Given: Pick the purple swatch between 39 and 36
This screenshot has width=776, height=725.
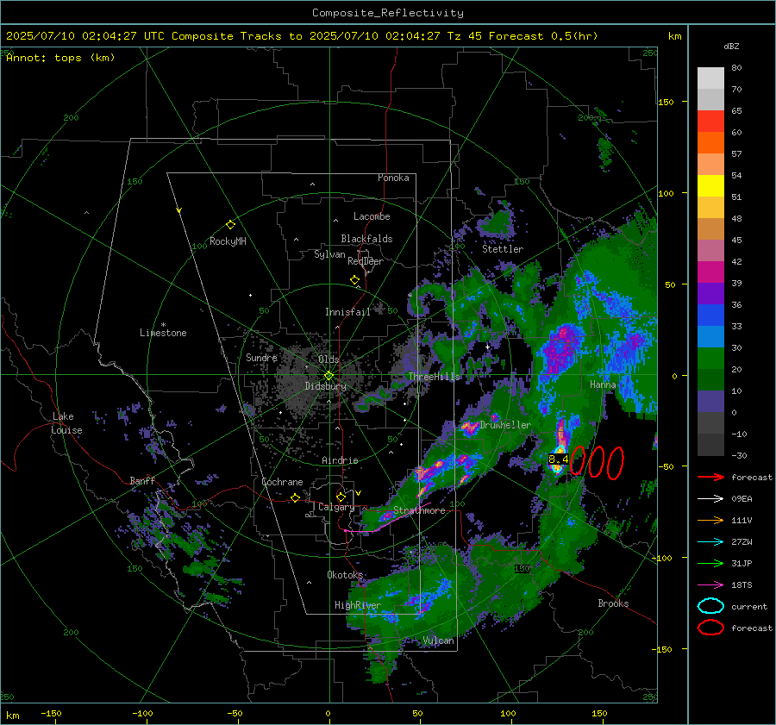Looking at the screenshot, I should [710, 293].
